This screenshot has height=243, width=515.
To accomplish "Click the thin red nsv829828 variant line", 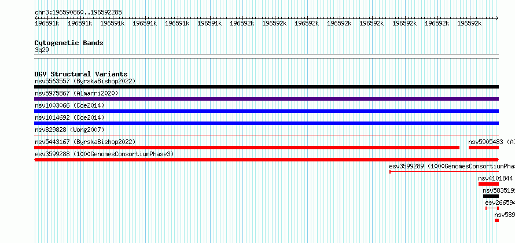I will (x=266, y=135).
